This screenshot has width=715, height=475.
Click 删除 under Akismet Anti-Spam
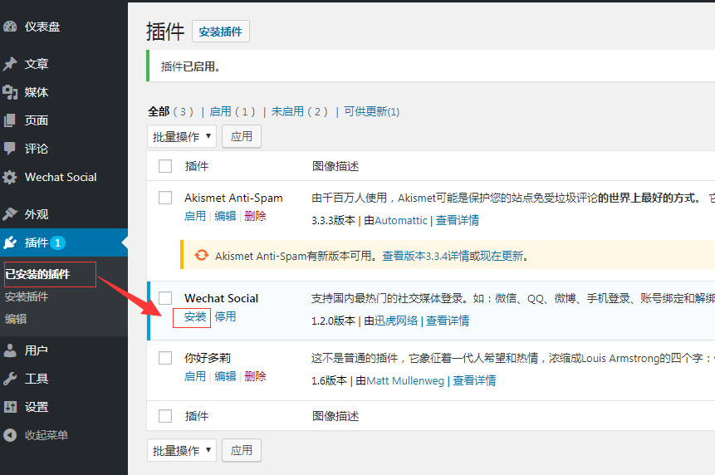(x=256, y=216)
